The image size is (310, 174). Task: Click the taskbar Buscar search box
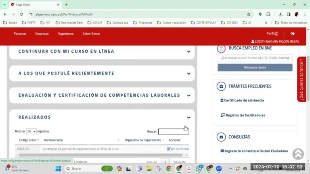click(x=88, y=169)
